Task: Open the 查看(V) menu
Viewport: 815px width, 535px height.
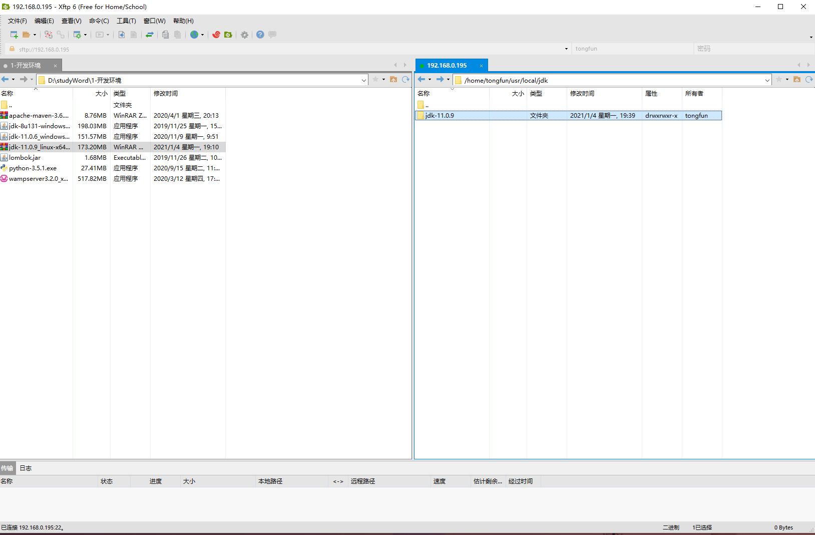Action: click(72, 21)
